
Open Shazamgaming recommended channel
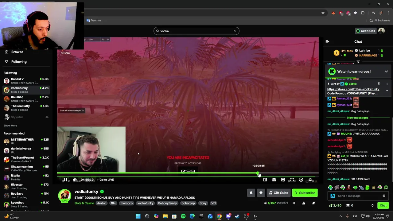[x=26, y=168]
